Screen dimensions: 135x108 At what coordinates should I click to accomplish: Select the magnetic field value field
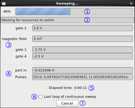[82, 39]
